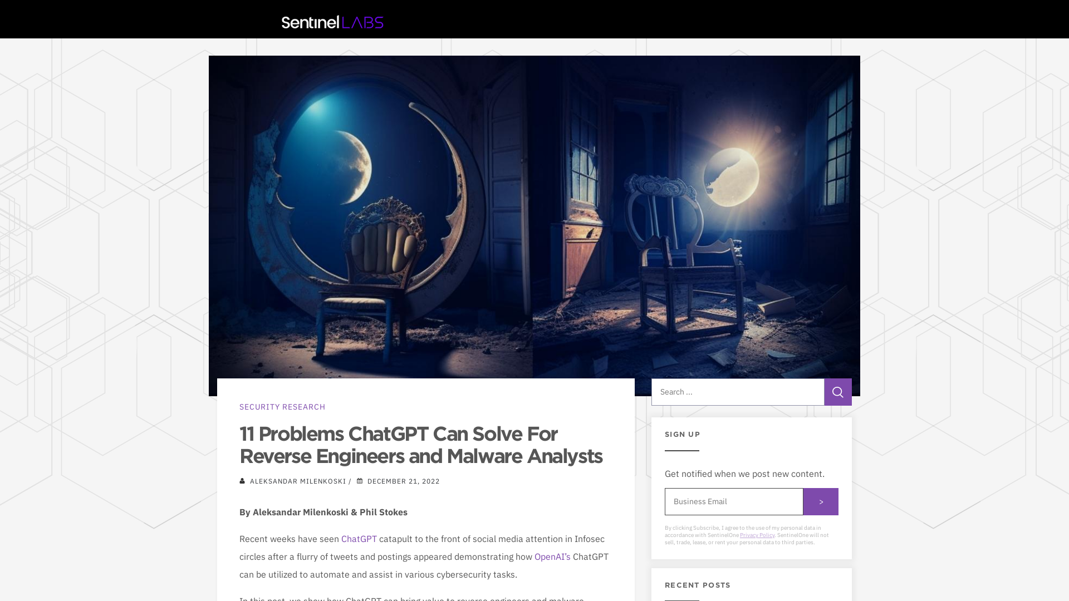Select the Business Email input field
Viewport: 1069px width, 601px height.
pyautogui.click(x=733, y=501)
